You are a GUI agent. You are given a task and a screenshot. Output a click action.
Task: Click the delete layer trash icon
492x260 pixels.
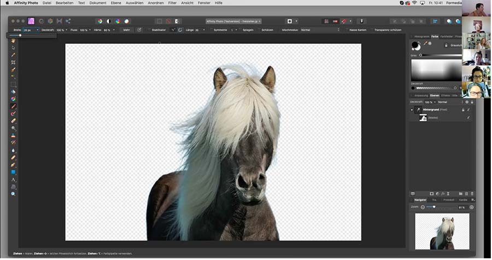[x=471, y=193]
